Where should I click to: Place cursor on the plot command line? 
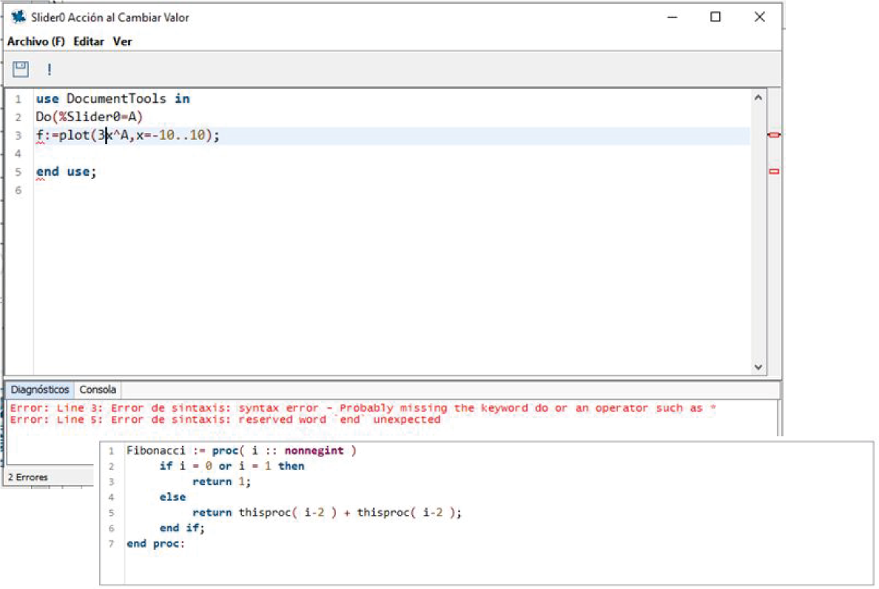(127, 135)
